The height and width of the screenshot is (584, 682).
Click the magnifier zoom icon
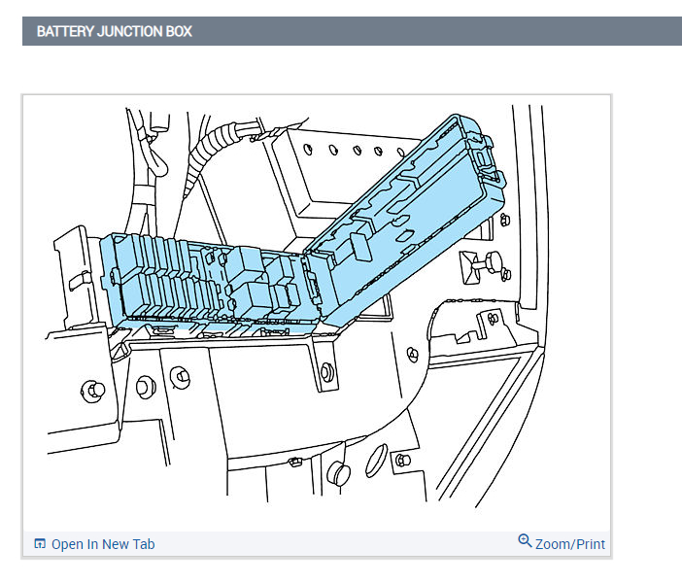click(x=525, y=541)
